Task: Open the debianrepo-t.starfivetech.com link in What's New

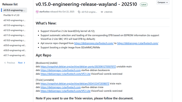Action: 138,43
